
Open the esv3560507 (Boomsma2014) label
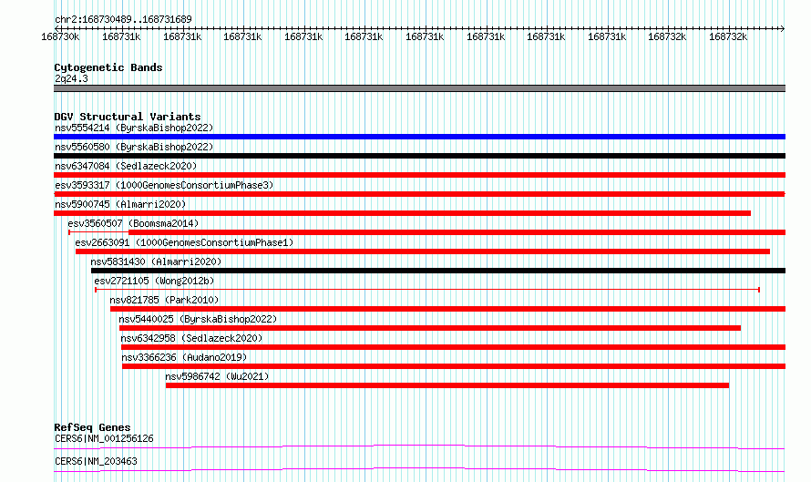pyautogui.click(x=133, y=223)
